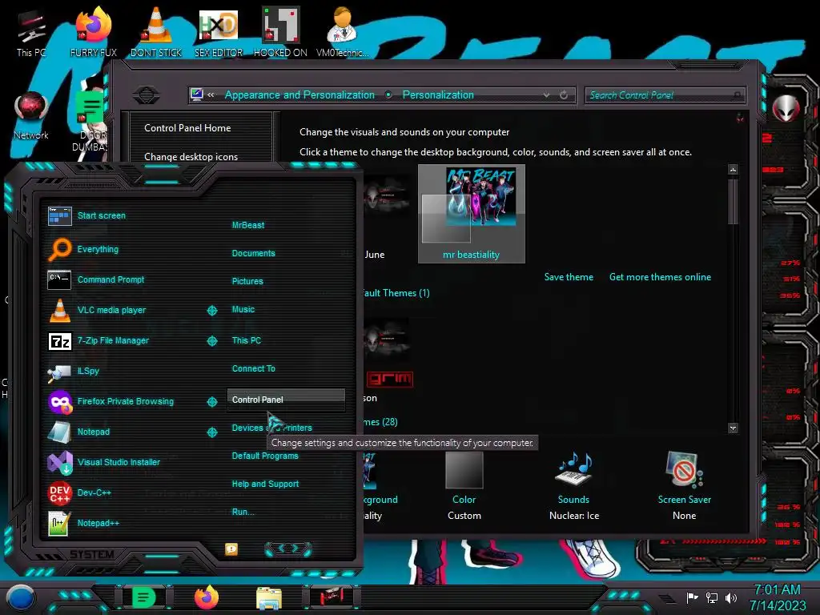Open Connect To from Start menu
The width and height of the screenshot is (820, 615).
(x=254, y=368)
